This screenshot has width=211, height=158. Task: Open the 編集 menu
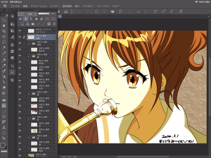click(x=25, y=6)
